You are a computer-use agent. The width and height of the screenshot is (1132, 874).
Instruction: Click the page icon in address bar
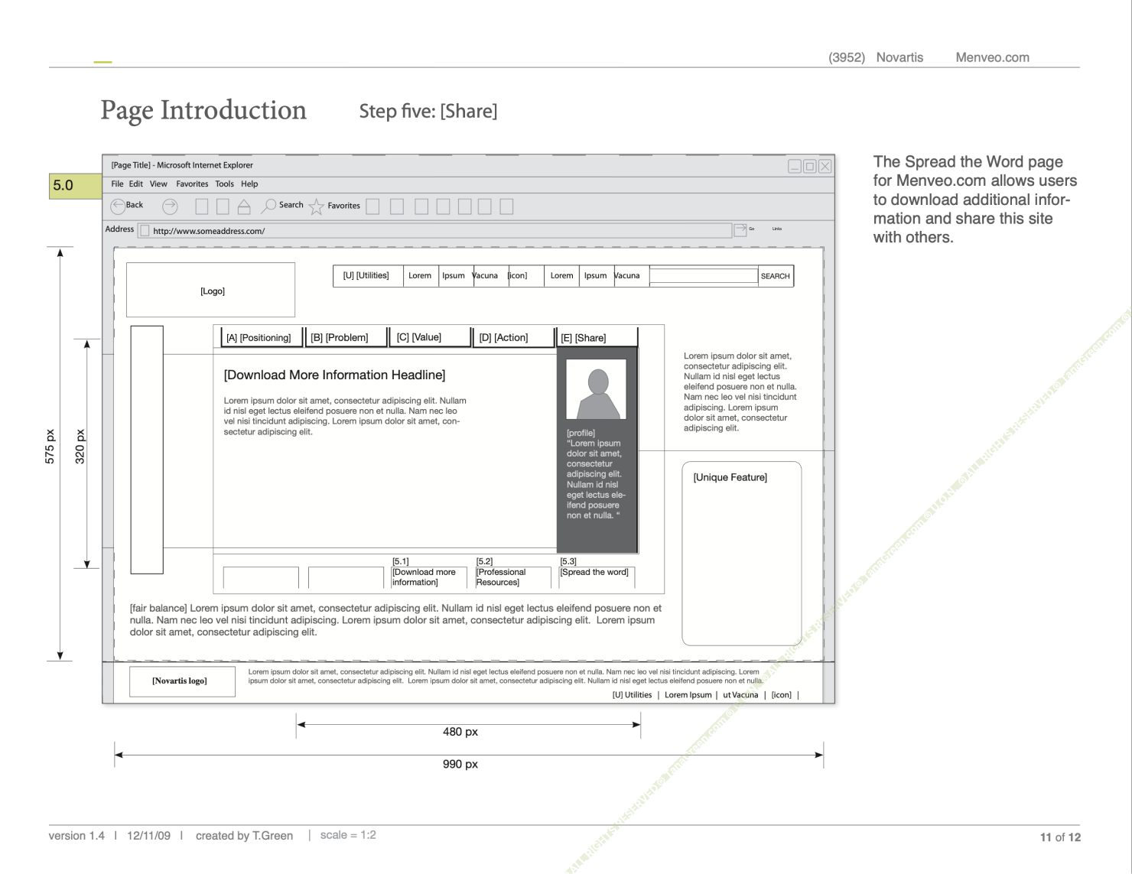(x=145, y=230)
